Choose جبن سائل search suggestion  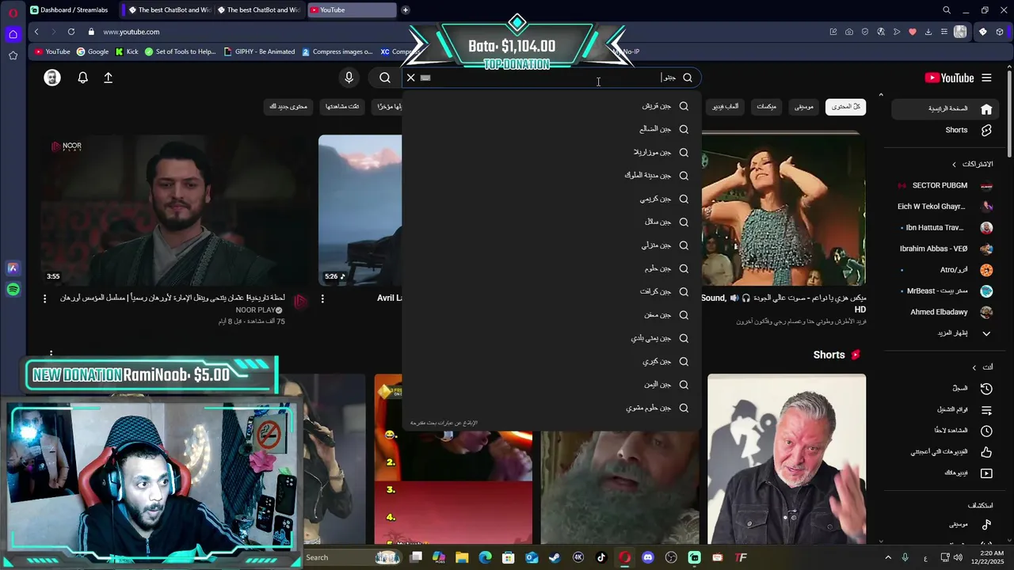coord(552,222)
